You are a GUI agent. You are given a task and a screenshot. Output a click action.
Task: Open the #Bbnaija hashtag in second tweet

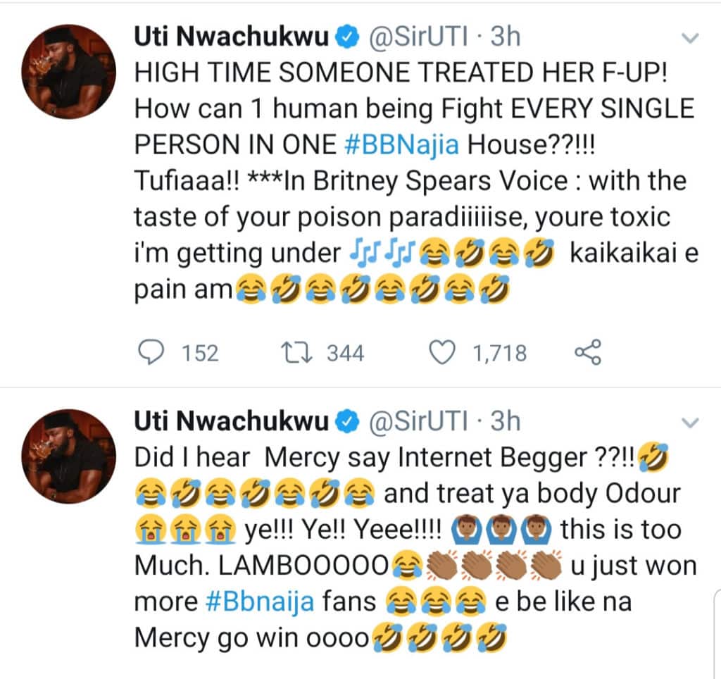261,602
